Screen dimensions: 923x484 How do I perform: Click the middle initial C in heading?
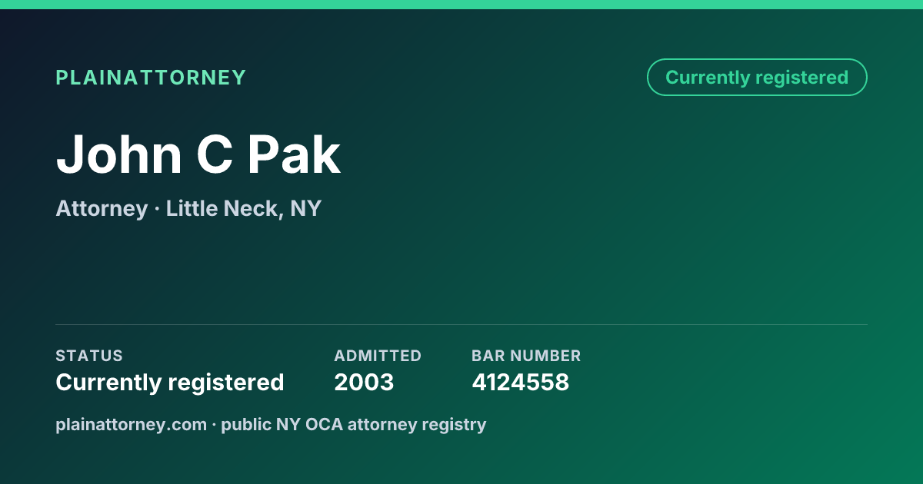(215, 154)
